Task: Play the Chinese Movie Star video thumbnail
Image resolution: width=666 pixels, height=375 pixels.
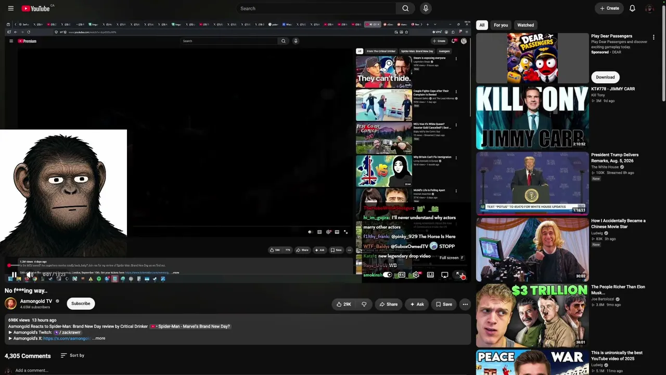Action: pyautogui.click(x=532, y=249)
